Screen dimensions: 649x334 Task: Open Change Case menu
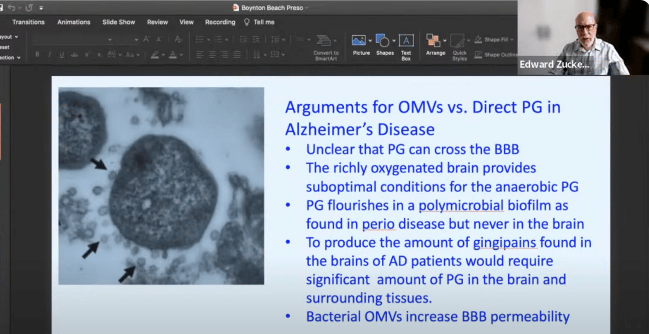tap(132, 55)
